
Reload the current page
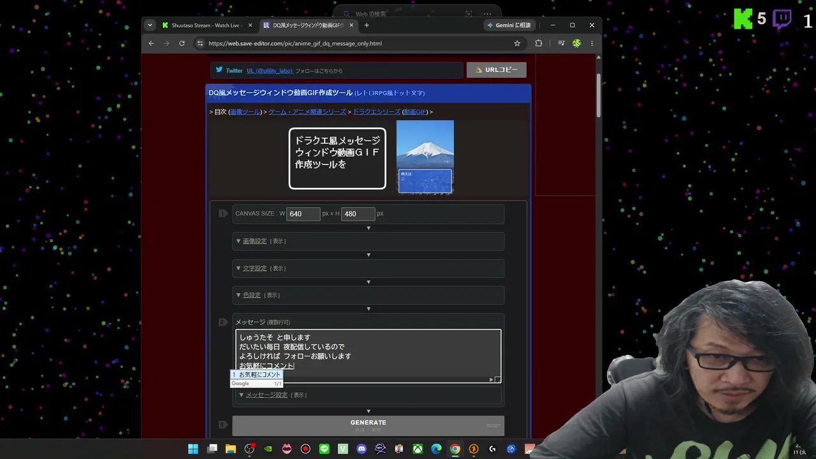[182, 43]
